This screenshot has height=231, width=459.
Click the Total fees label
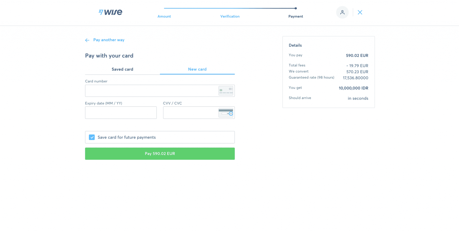coord(297,65)
